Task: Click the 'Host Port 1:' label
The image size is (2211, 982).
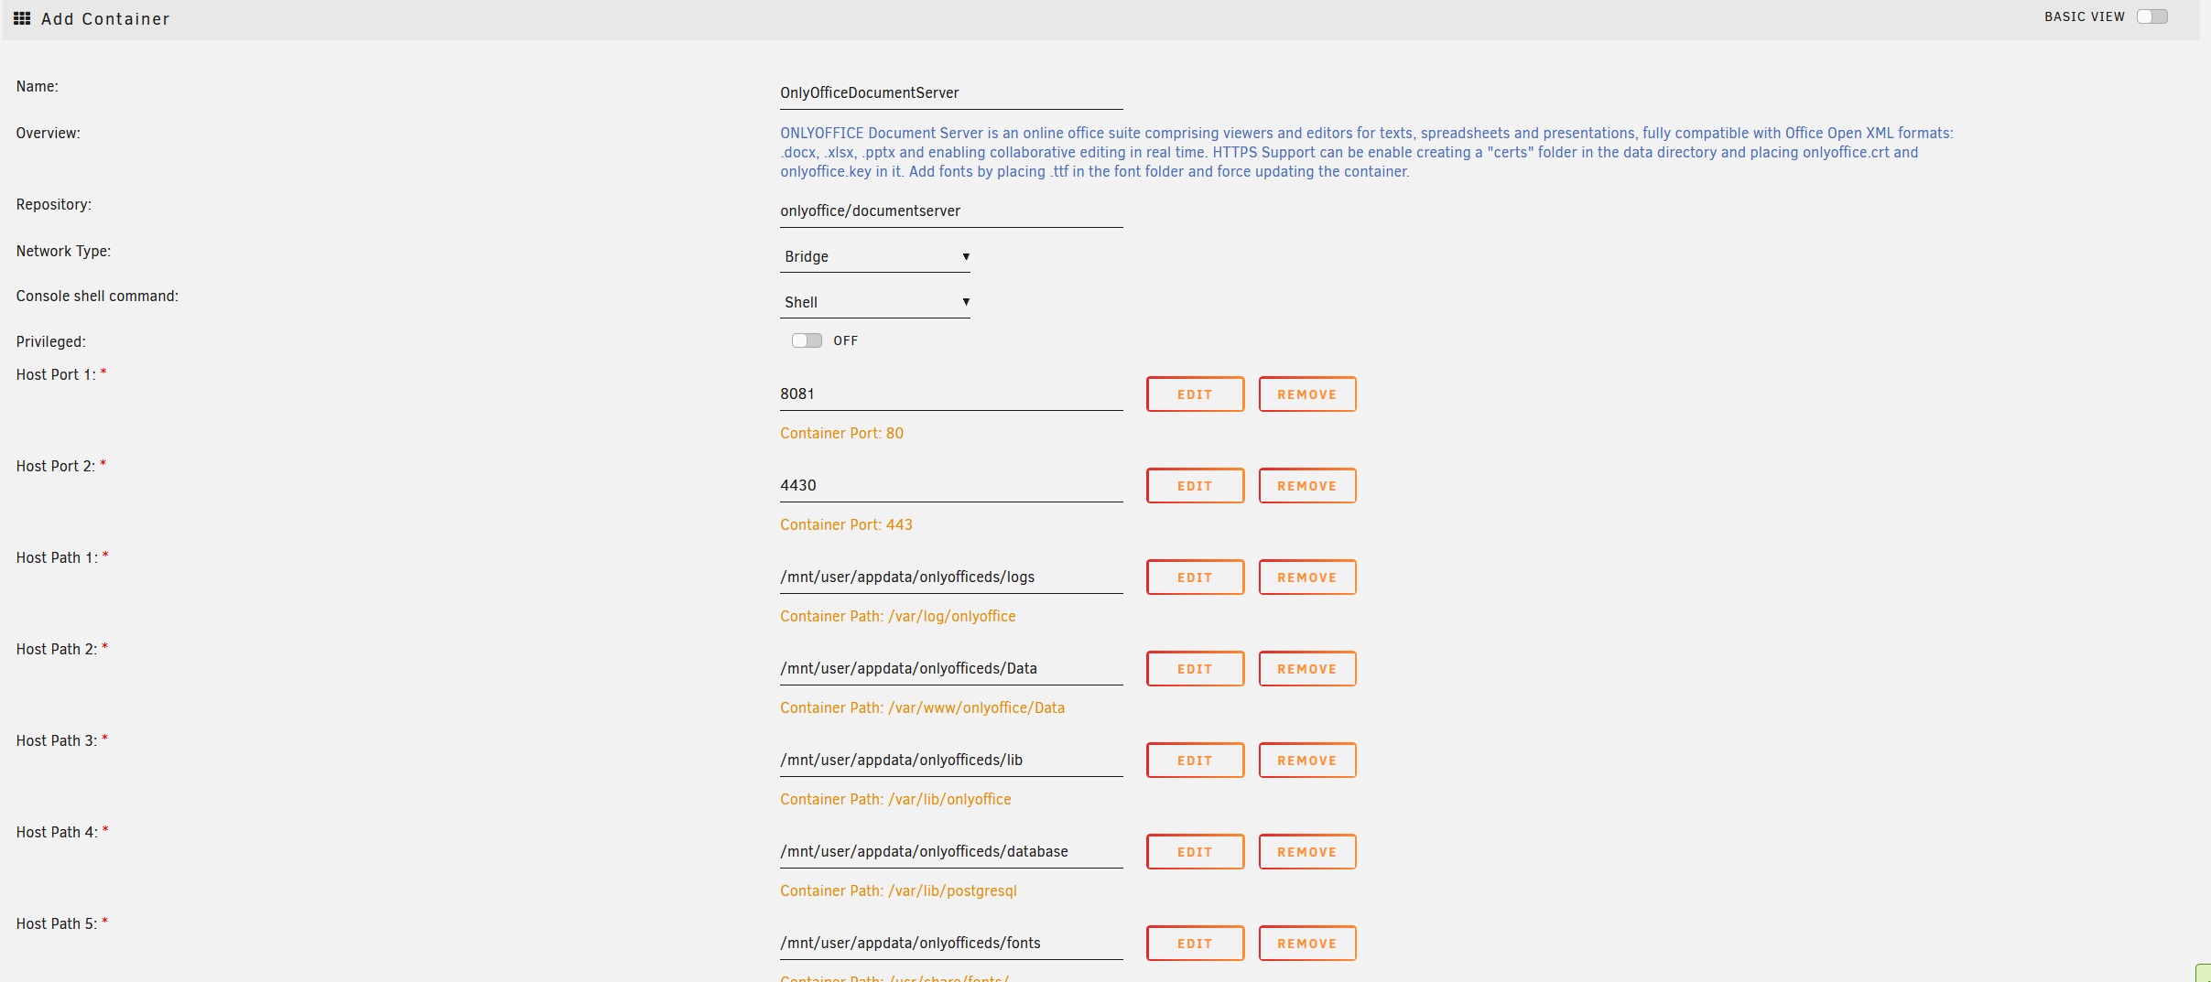Action: pyautogui.click(x=56, y=374)
